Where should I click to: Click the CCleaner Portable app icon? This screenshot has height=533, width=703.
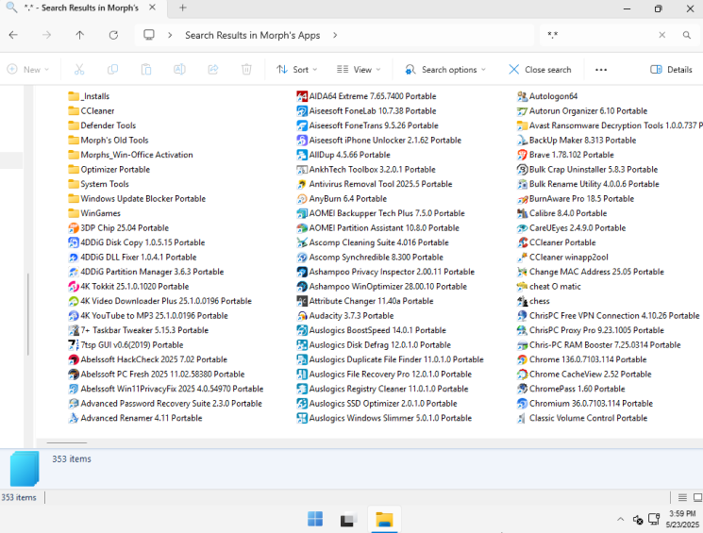[x=522, y=242]
